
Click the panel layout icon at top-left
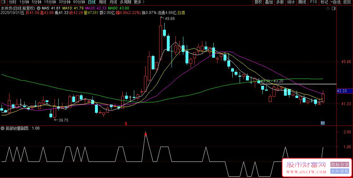coord(3,2)
